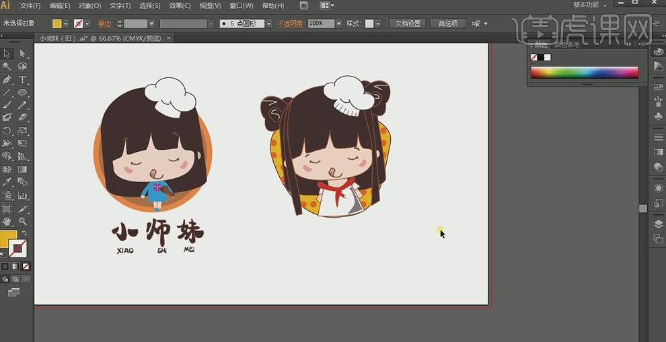Screen dimensions: 666x342
Task: Open Brushes panel icon in dock
Action: pyautogui.click(x=657, y=101)
